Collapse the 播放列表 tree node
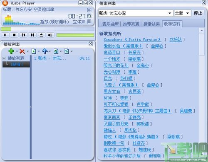The image size is (208, 162). (4, 58)
